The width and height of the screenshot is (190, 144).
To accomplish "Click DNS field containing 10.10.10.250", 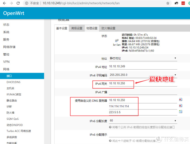I will [x=143, y=100].
